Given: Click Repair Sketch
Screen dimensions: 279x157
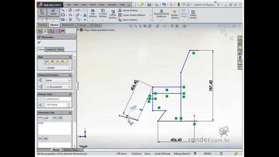Looking at the screenshot, I should click(174, 14).
